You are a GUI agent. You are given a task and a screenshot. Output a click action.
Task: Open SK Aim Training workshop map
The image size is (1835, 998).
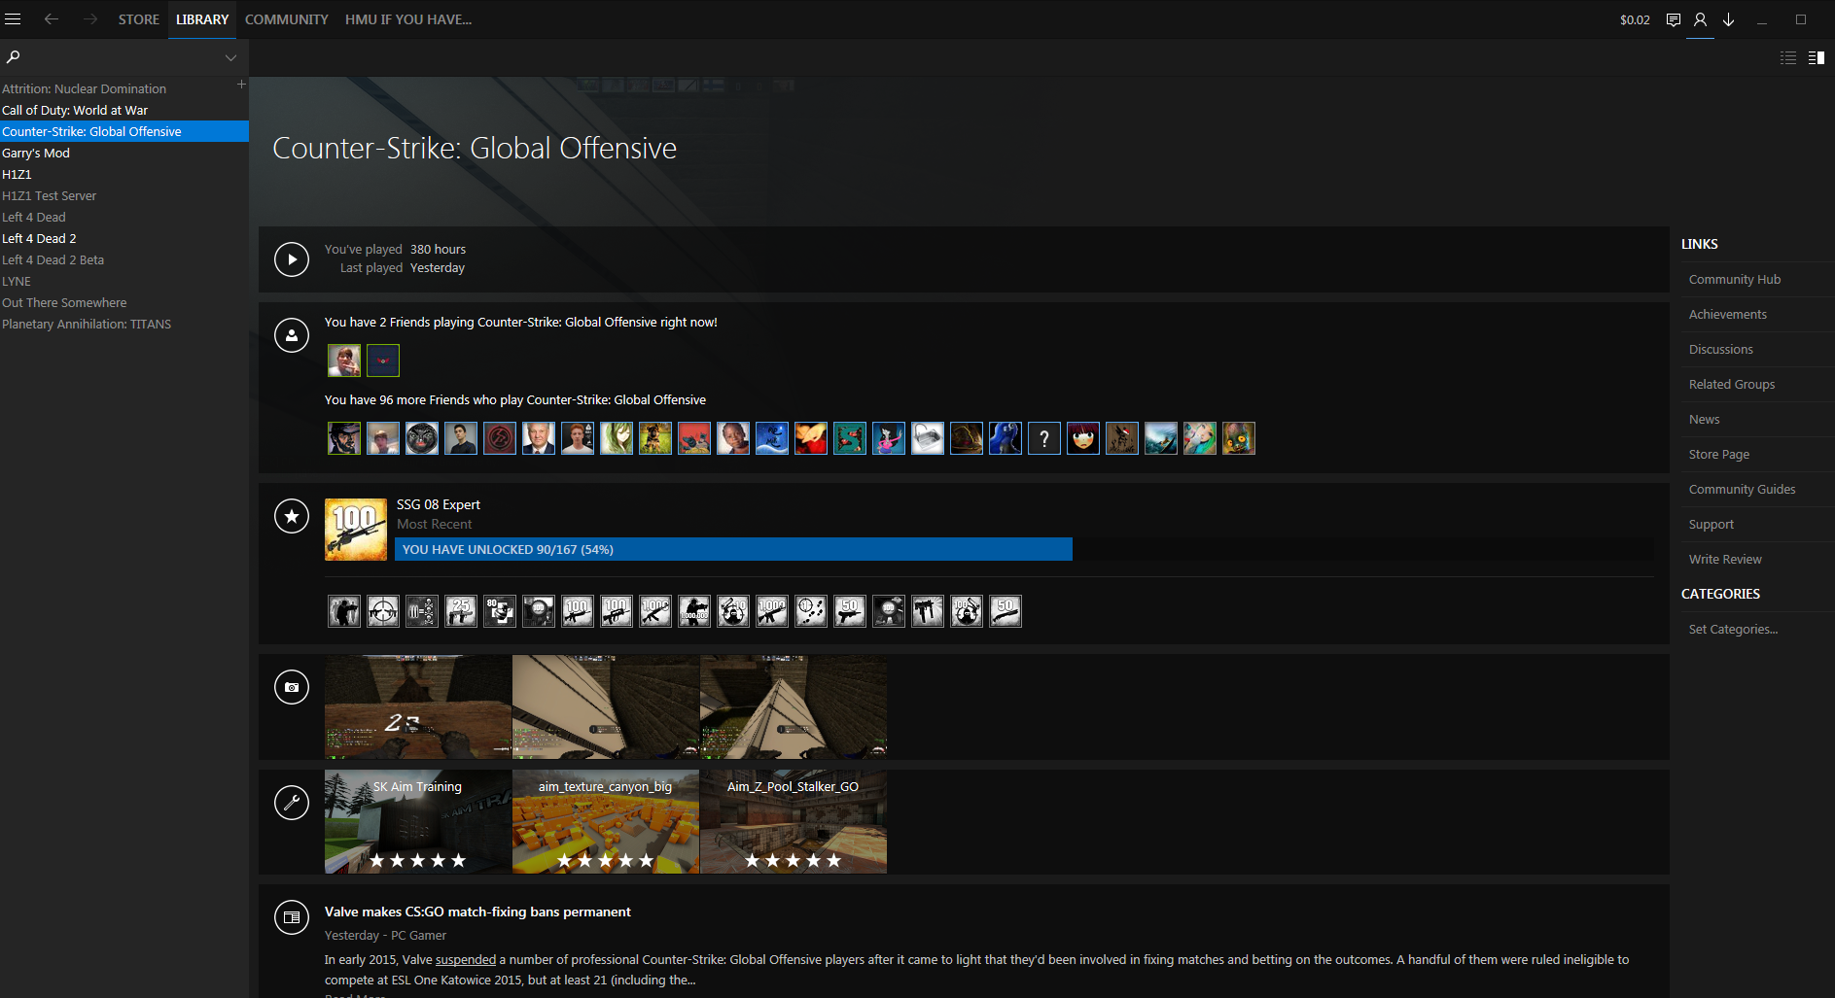pyautogui.click(x=418, y=822)
